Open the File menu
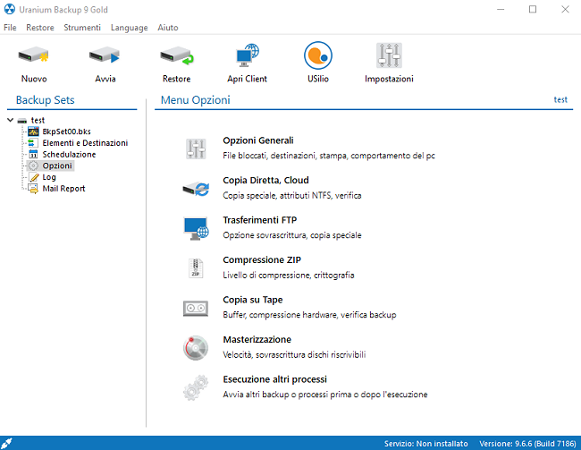 pos(10,28)
